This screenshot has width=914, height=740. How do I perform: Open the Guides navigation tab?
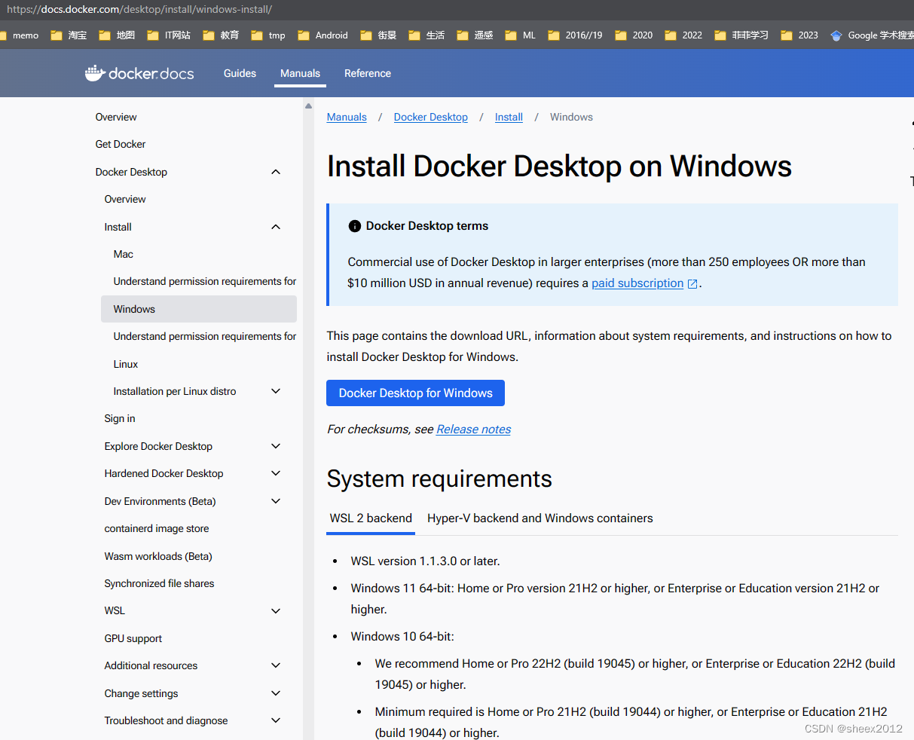(240, 73)
